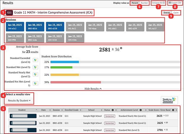Click Tools for Teachers icon beside Standard Nearly Met
Screen dimensions: 184x134
click(35, 75)
